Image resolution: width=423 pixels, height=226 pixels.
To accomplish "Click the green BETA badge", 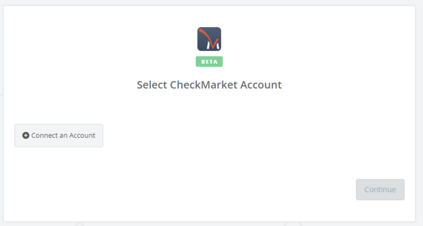I will (209, 61).
